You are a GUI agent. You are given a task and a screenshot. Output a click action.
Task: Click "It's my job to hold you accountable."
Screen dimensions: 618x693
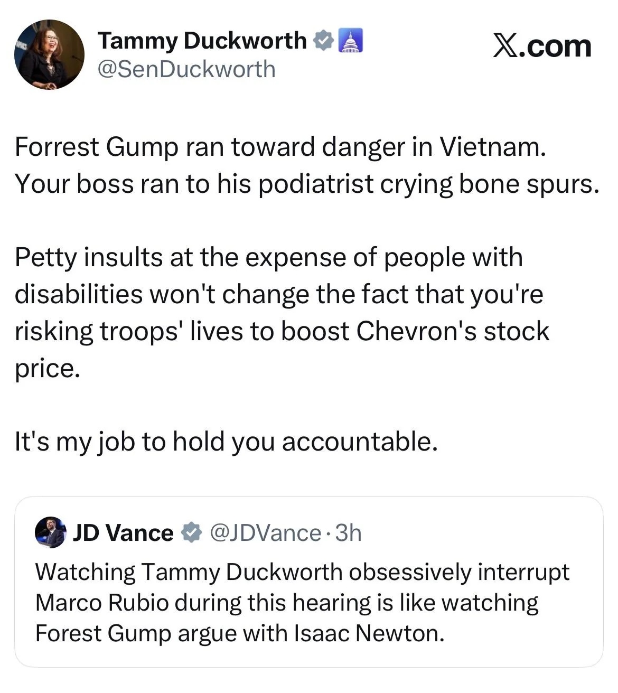coord(226,442)
